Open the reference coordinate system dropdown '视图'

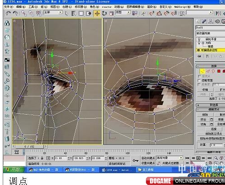(123, 12)
